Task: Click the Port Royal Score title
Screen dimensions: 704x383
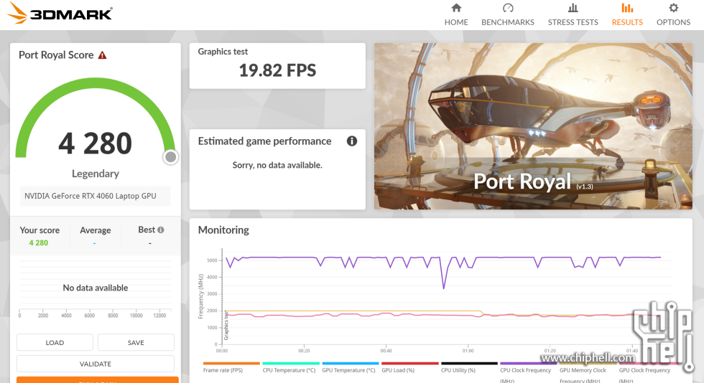Action: tap(56, 55)
